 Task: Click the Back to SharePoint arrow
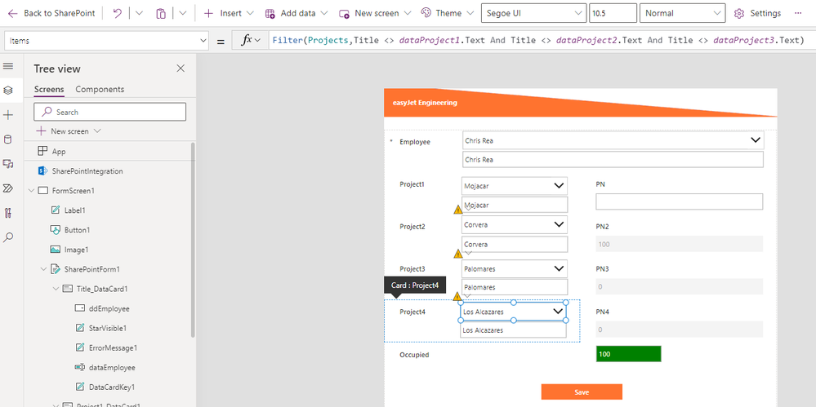click(12, 14)
